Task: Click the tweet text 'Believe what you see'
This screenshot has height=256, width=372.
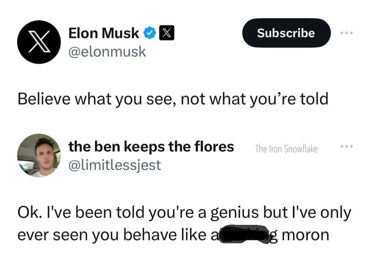Action: 173,98
